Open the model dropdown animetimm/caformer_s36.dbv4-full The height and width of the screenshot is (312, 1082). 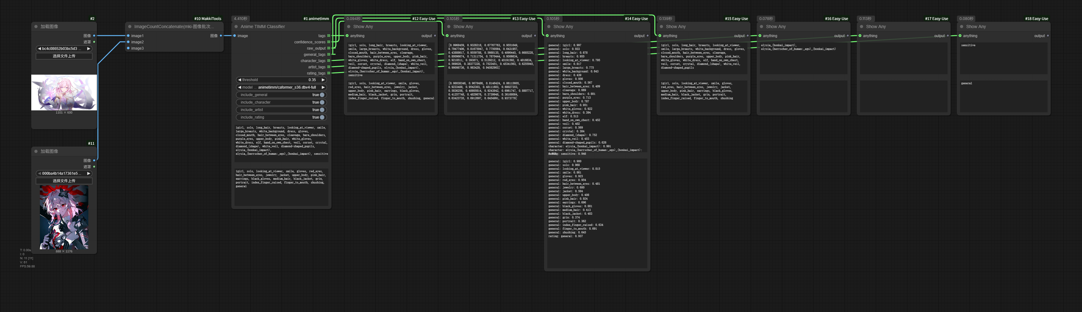point(281,87)
